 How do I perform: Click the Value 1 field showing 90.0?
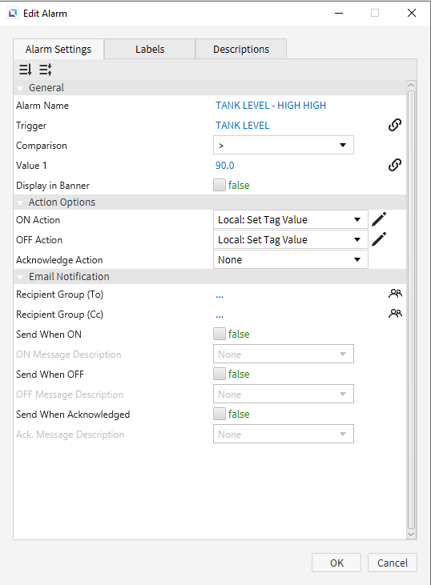[x=225, y=166]
